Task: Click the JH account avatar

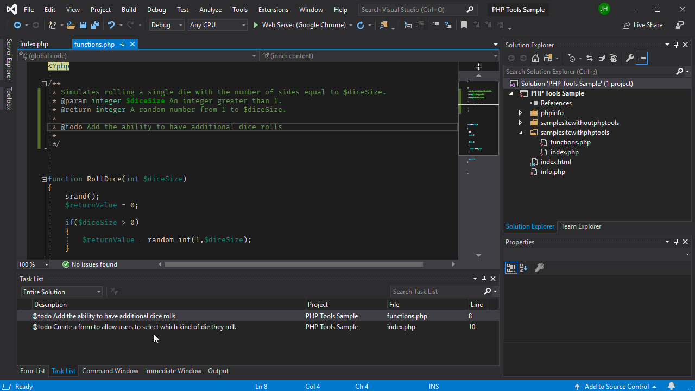Action: [604, 9]
